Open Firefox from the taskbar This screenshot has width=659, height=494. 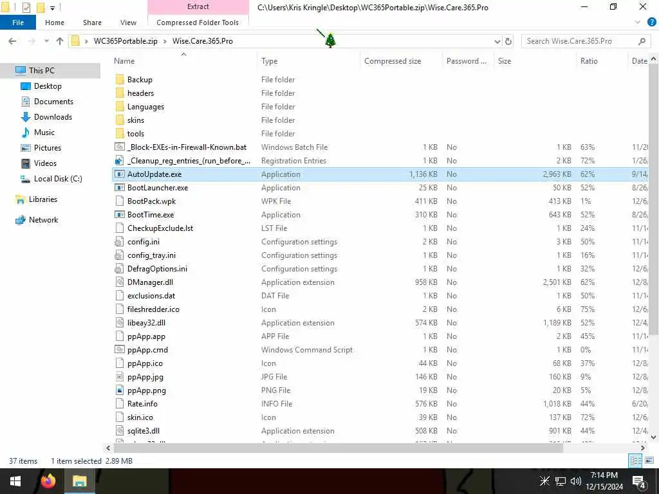48,481
